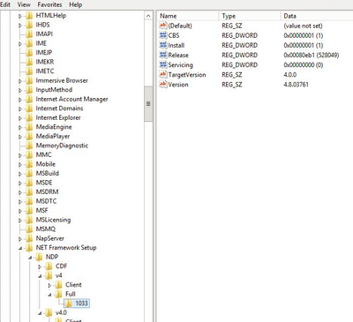The height and width of the screenshot is (322, 353).
Task: Select the Servicing data 0x00000000 (0)
Action: point(304,64)
